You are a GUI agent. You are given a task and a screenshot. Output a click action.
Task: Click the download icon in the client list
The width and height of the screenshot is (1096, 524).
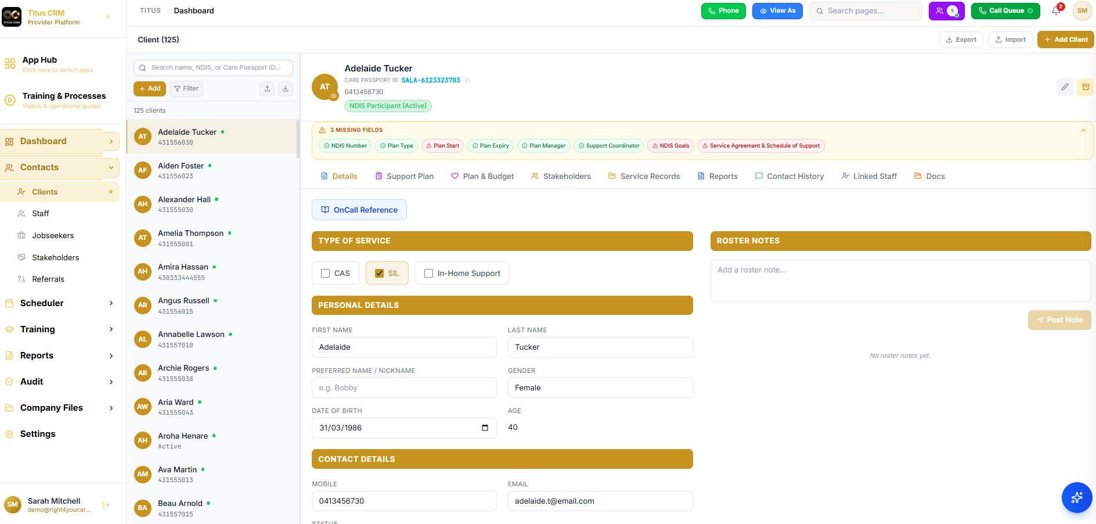(285, 89)
